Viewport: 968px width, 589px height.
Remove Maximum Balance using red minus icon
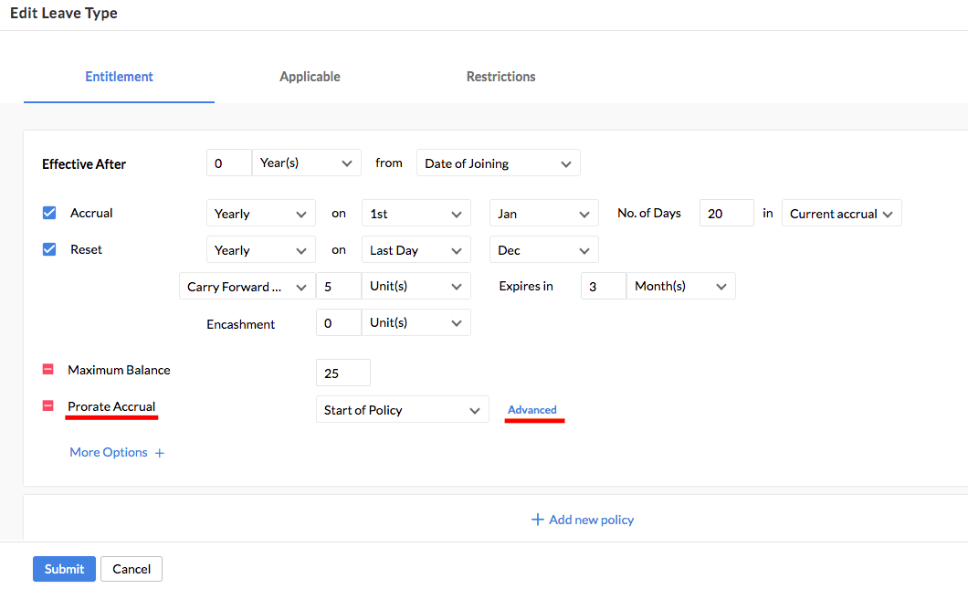tap(48, 370)
